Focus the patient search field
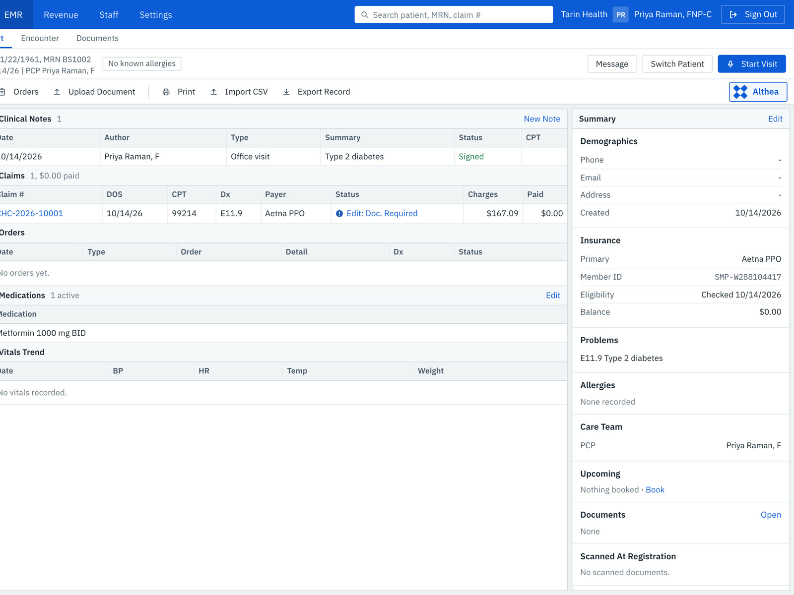Viewport: 794px width, 595px height. [x=454, y=15]
